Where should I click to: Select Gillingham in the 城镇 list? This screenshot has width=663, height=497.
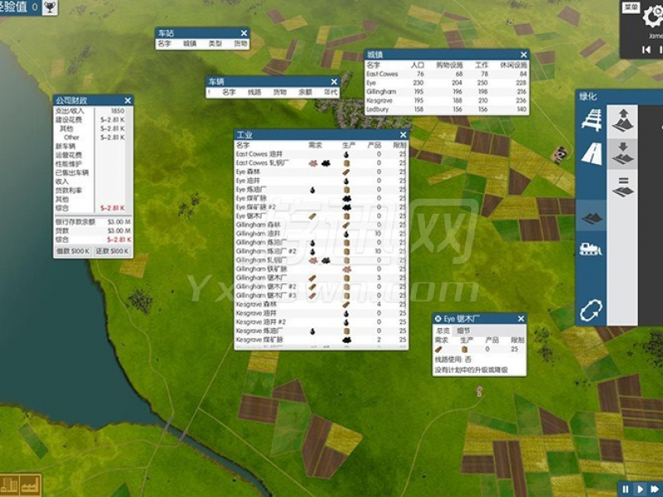click(x=447, y=92)
